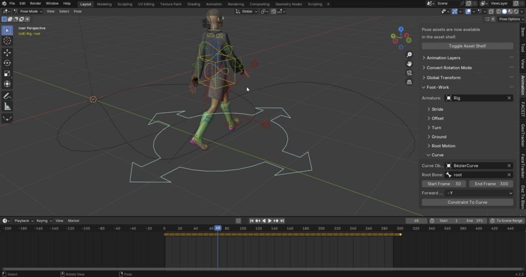Expand the Convert Rotation Mode panel
The image size is (526, 277).
(x=449, y=68)
